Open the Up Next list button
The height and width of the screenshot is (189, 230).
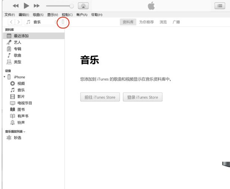(x=220, y=6)
